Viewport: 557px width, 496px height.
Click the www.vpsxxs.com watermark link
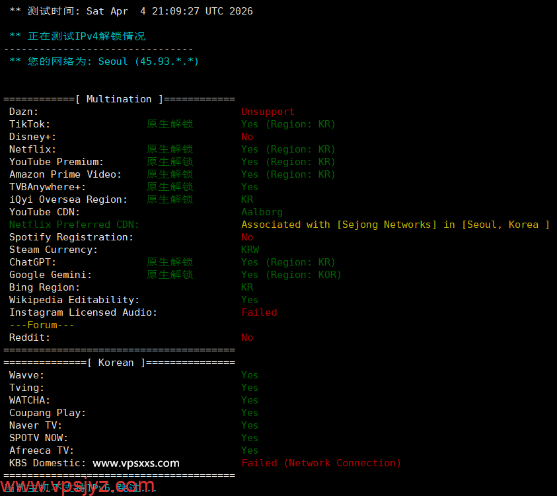point(135,463)
